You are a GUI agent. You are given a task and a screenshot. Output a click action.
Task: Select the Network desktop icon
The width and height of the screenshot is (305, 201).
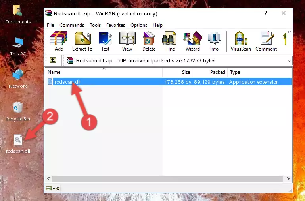click(18, 79)
